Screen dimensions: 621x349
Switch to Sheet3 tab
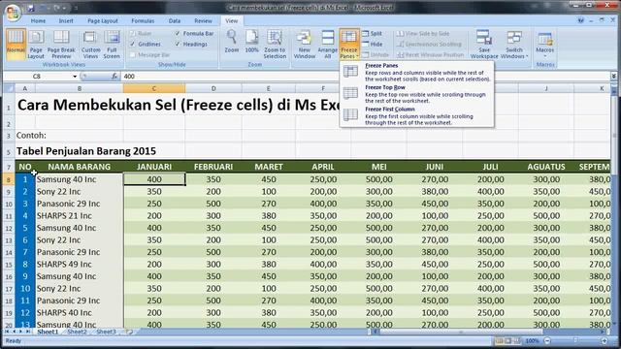106,332
